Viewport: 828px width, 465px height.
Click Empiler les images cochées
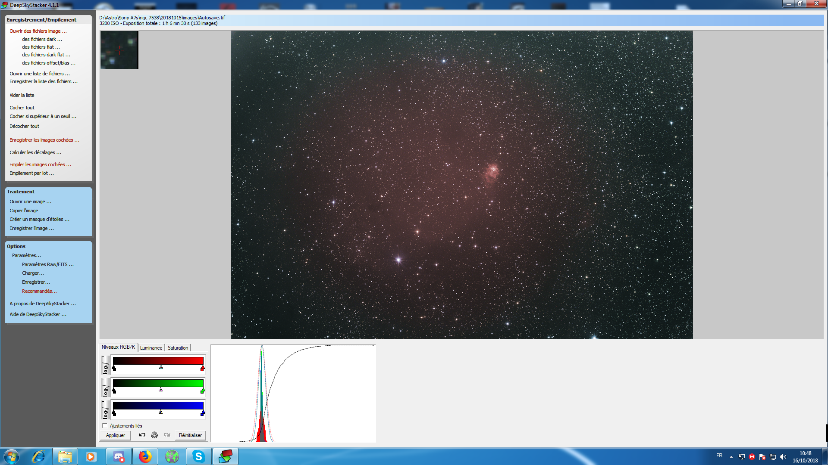tap(40, 164)
